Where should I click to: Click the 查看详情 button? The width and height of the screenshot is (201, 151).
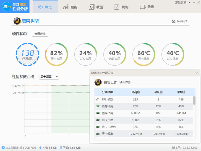tap(40, 34)
